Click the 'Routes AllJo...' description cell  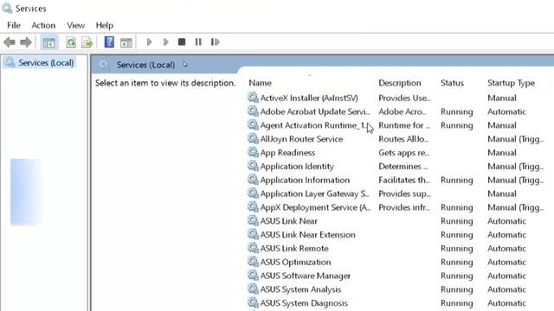(403, 139)
